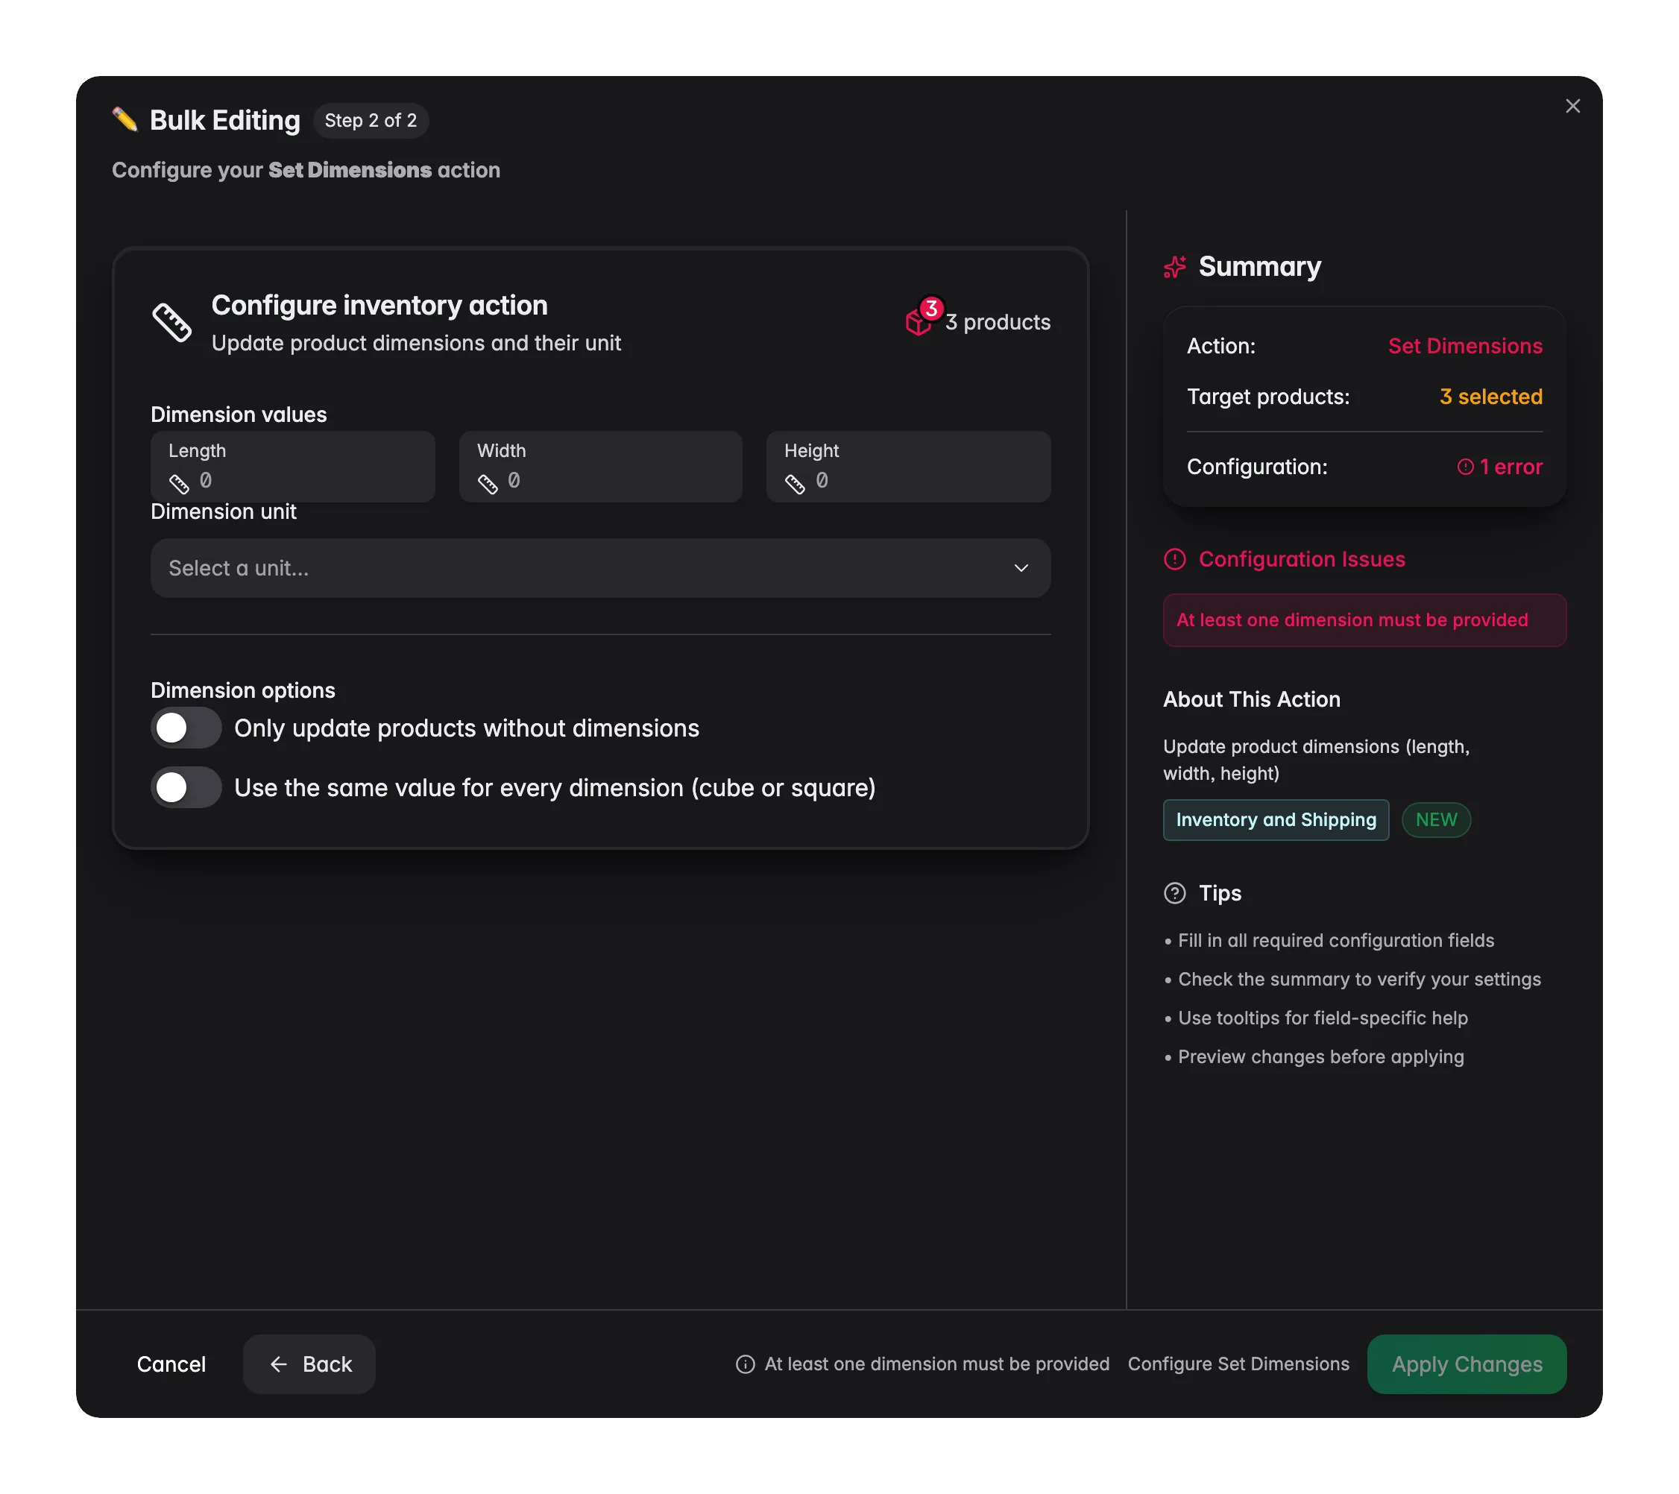This screenshot has height=1494, width=1679.
Task: Click the 1 error configuration value
Action: point(1511,467)
